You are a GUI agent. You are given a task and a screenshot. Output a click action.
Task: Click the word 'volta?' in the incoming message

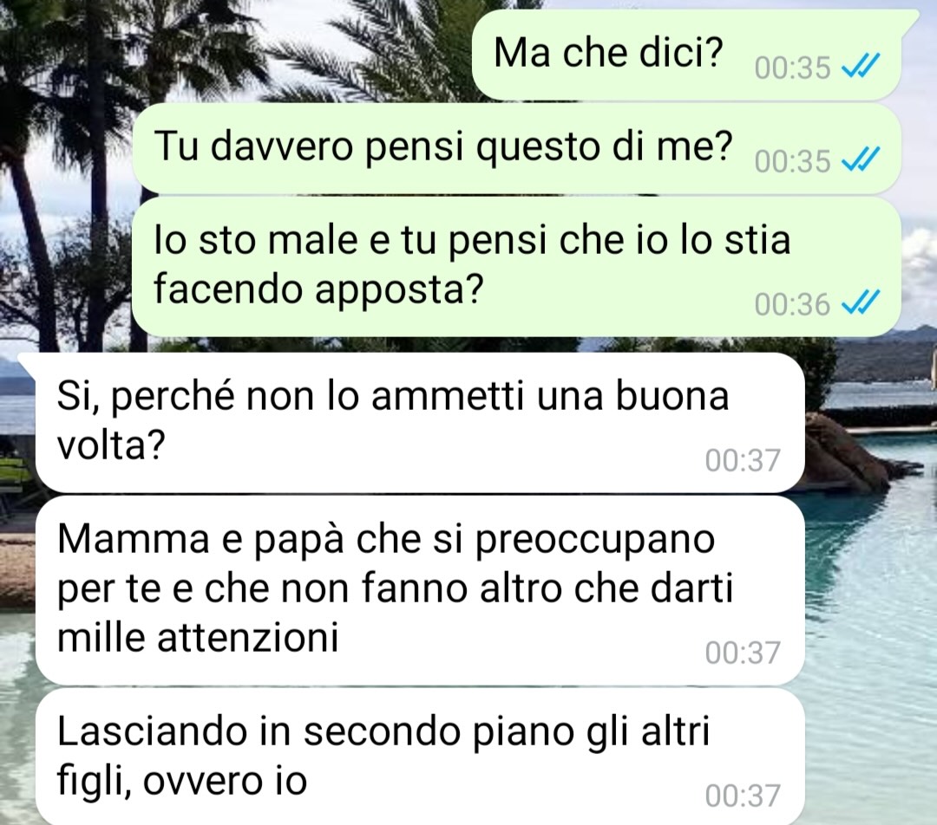(110, 445)
